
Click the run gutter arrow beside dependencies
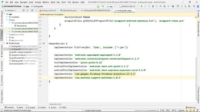[x=44, y=44]
